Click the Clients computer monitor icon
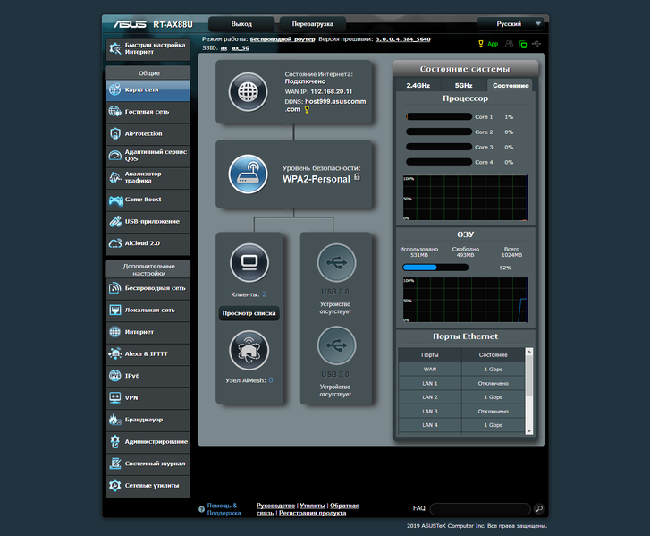Image resolution: width=650 pixels, height=536 pixels. point(249,262)
